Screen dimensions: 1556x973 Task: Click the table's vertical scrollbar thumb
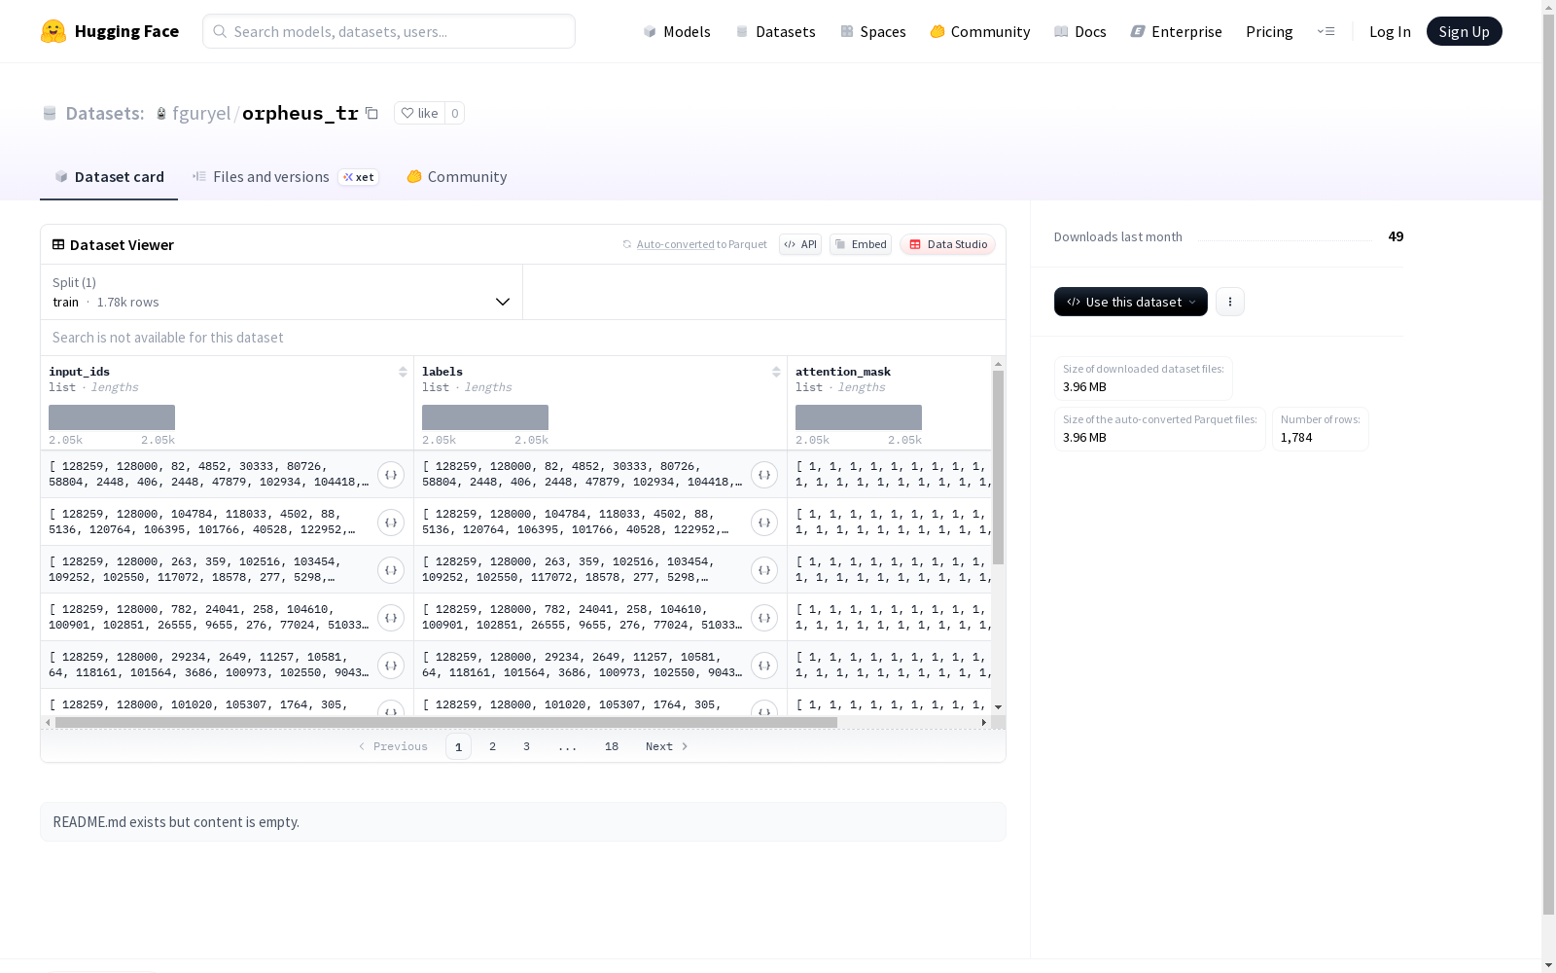tap(998, 467)
